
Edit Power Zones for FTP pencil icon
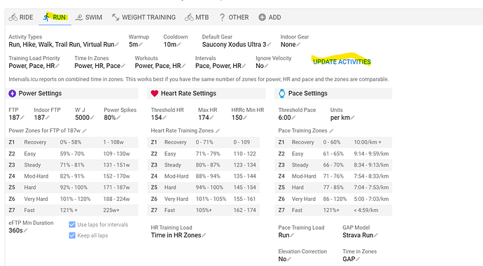pyautogui.click(x=85, y=131)
